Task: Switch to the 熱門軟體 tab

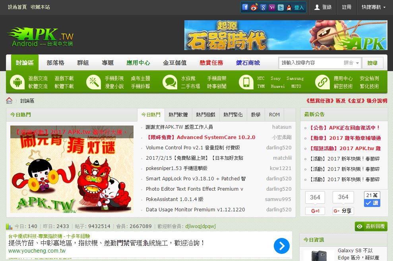Action: pyautogui.click(x=178, y=114)
